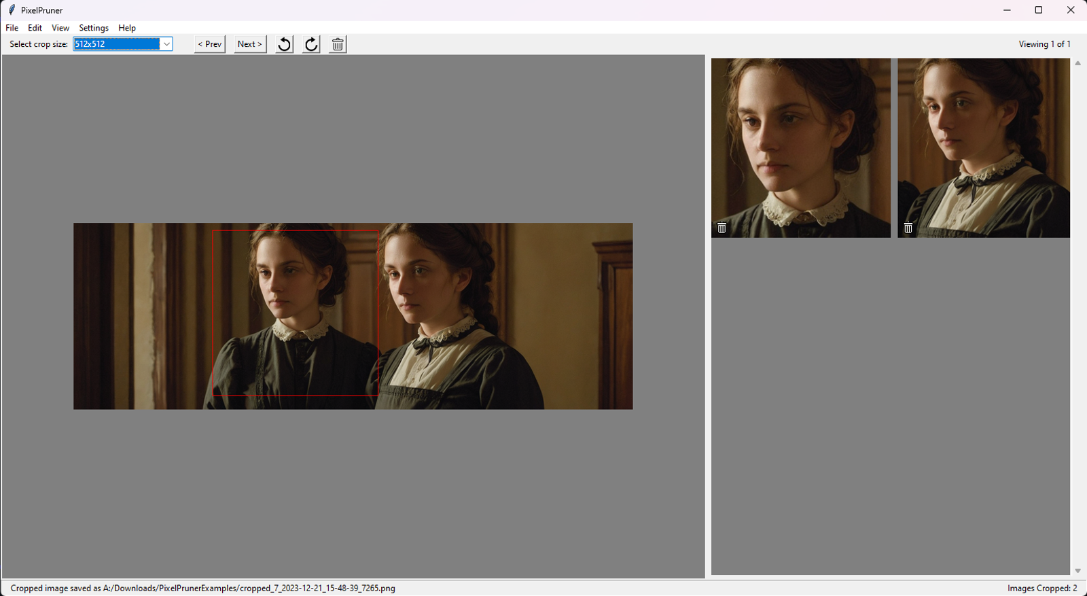
Task: Open the Settings menu
Action: coord(94,28)
